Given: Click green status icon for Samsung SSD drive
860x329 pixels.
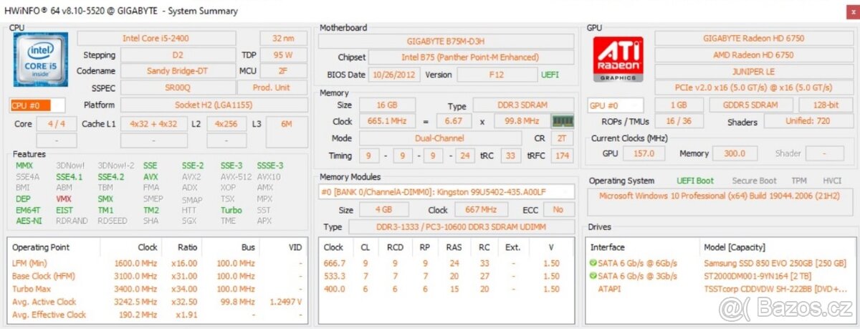Looking at the screenshot, I should [x=593, y=263].
